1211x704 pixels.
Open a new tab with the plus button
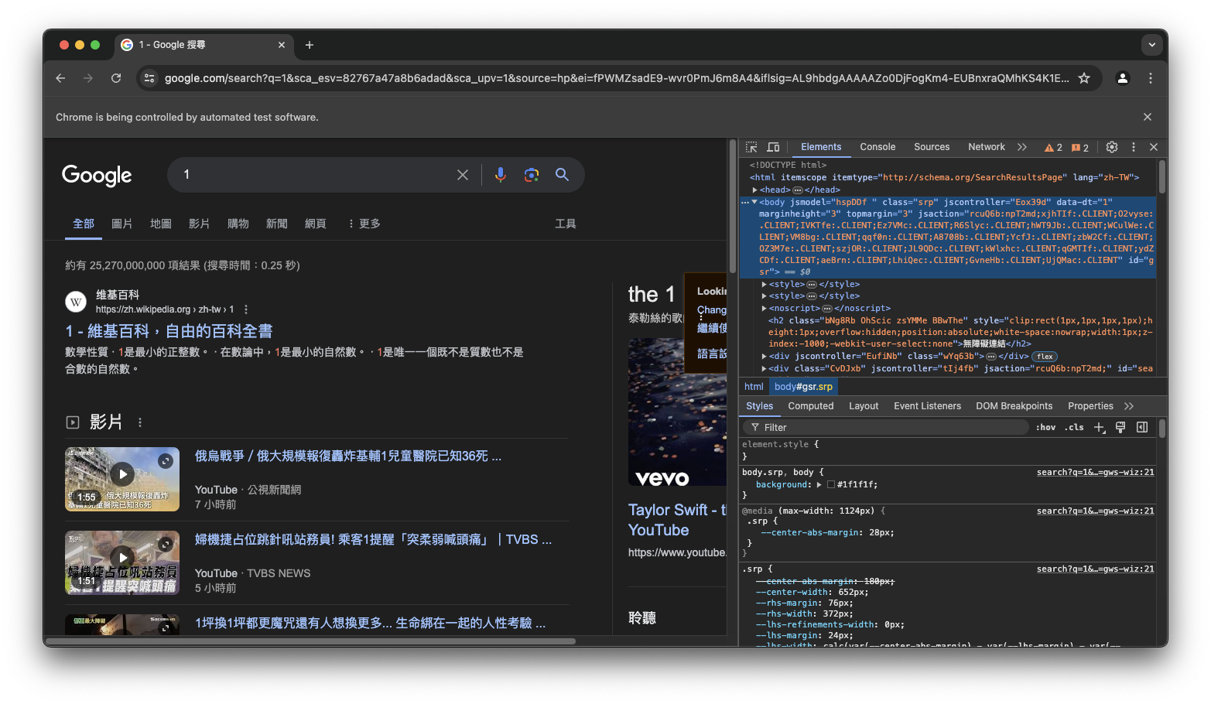tap(310, 45)
